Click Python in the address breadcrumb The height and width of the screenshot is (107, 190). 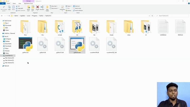tap(41, 16)
